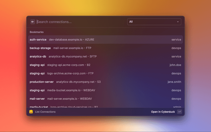Click the chevron arrow in filter dropdown
Viewport: 211px width, 132px height.
(178, 22)
